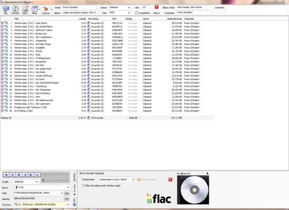Uncheck track 26 Im Frühling checkbox
The width and height of the screenshot is (289, 210).
point(2,111)
